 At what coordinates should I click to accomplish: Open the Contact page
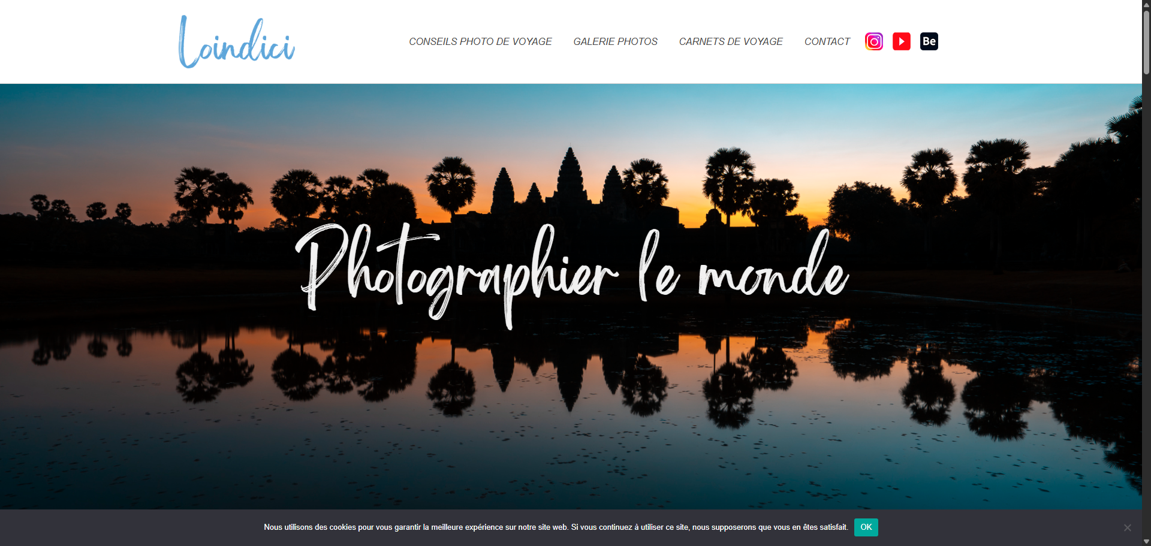(x=827, y=41)
